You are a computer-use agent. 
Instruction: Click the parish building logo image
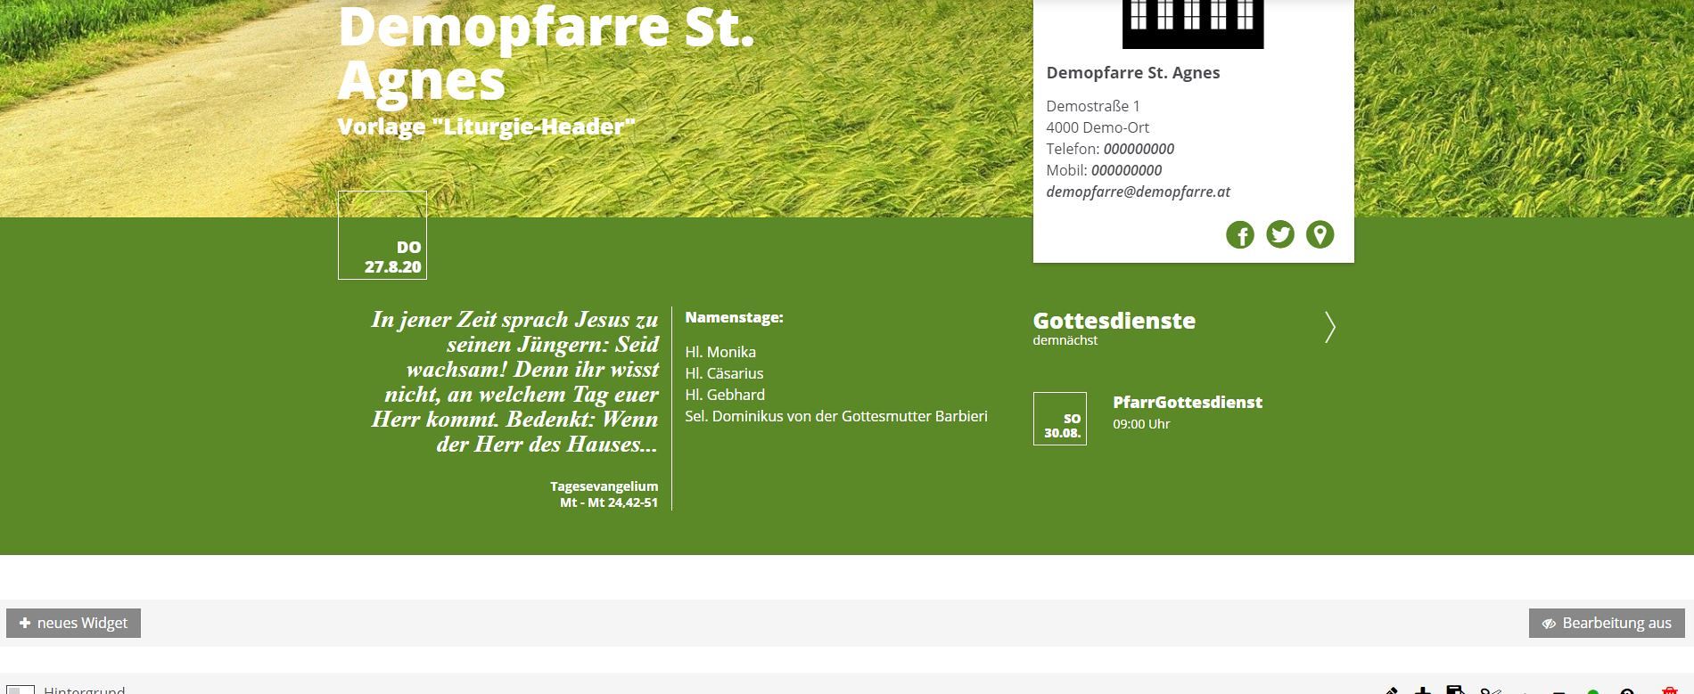(1192, 23)
